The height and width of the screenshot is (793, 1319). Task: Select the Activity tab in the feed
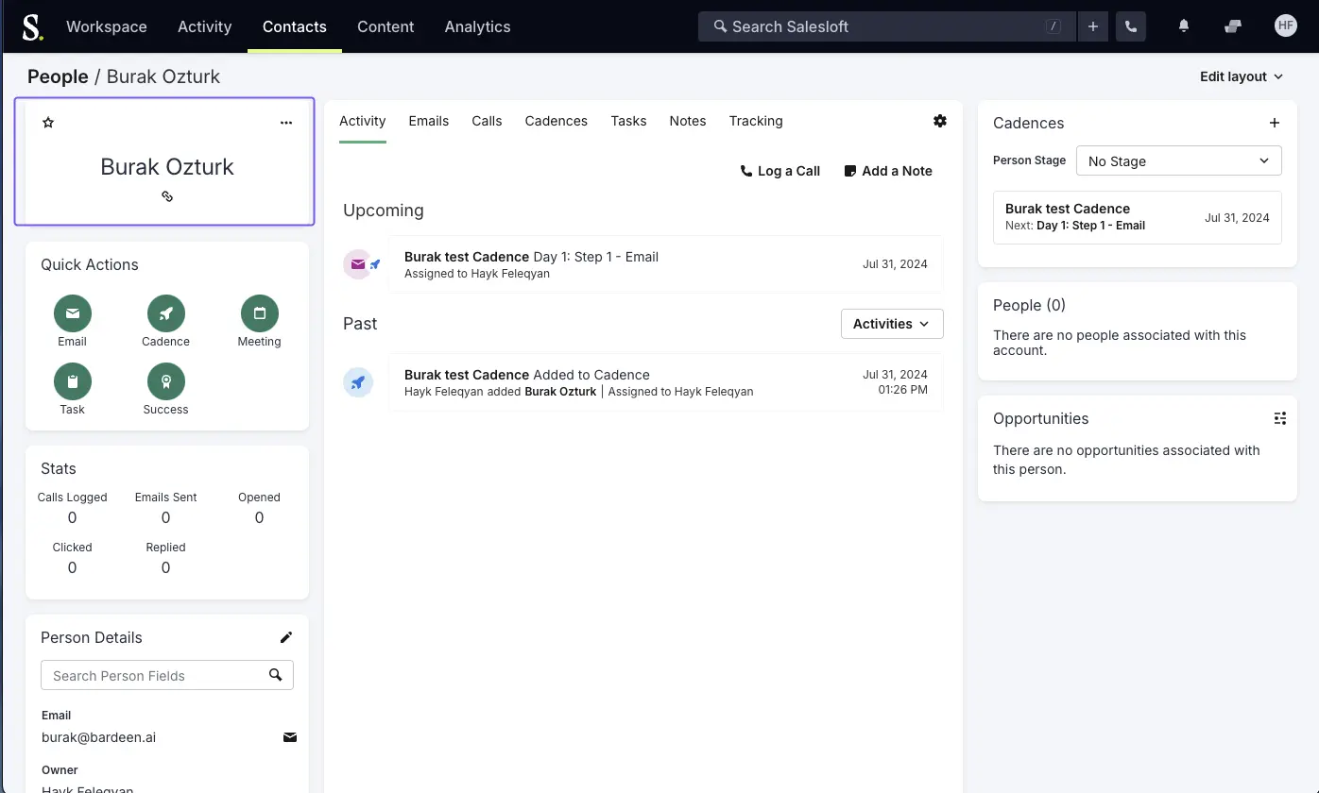363,121
